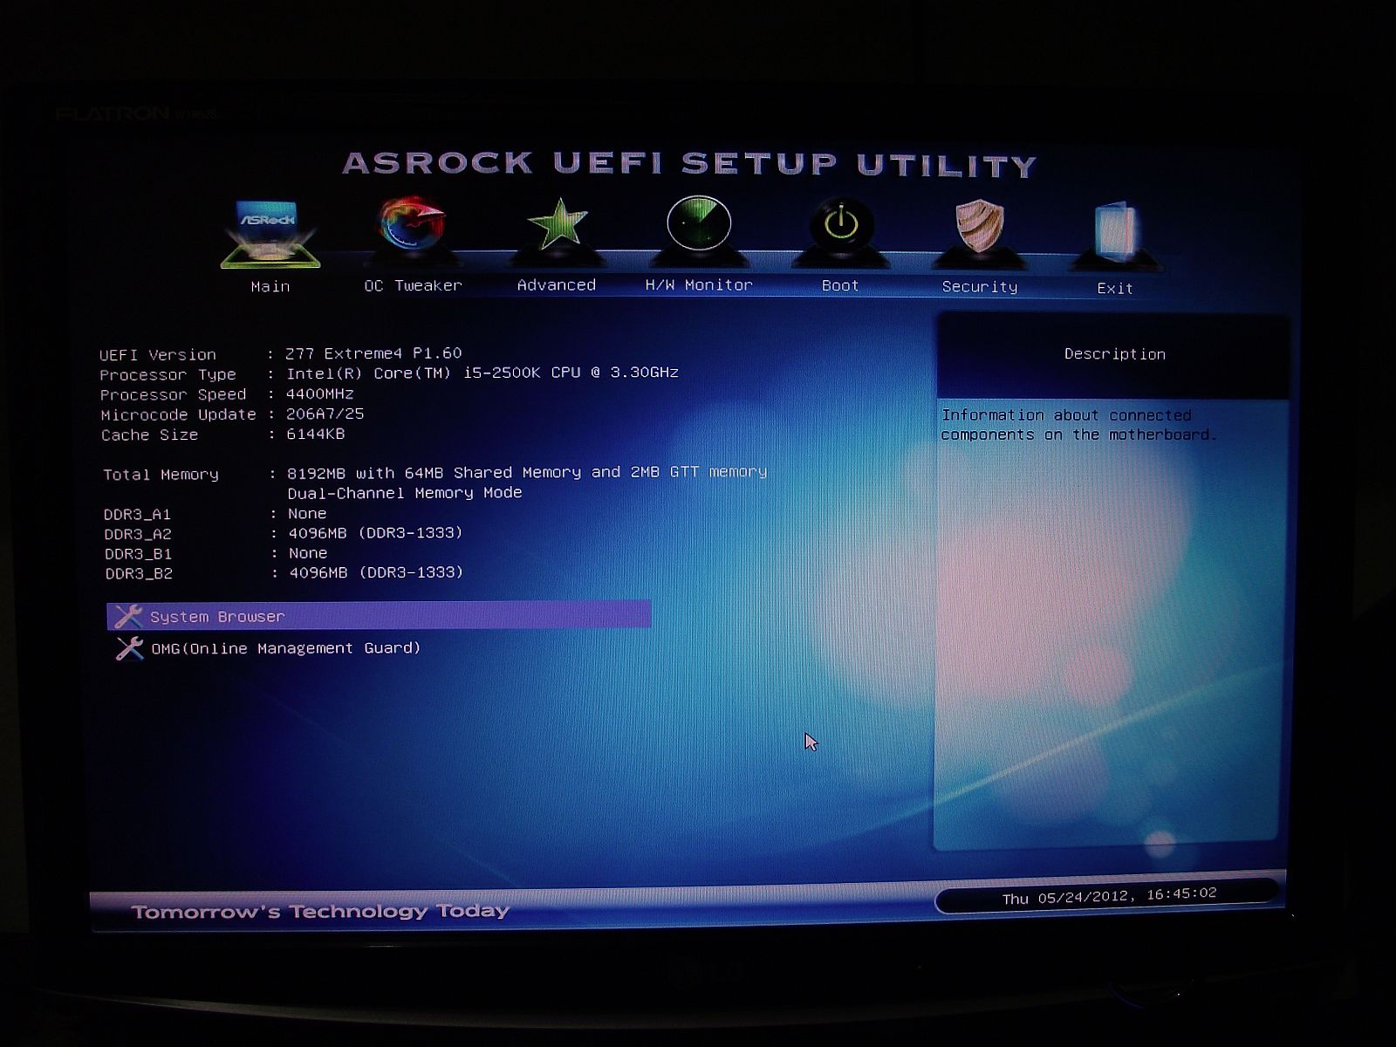Click the System Browser wrench icon

click(x=128, y=616)
